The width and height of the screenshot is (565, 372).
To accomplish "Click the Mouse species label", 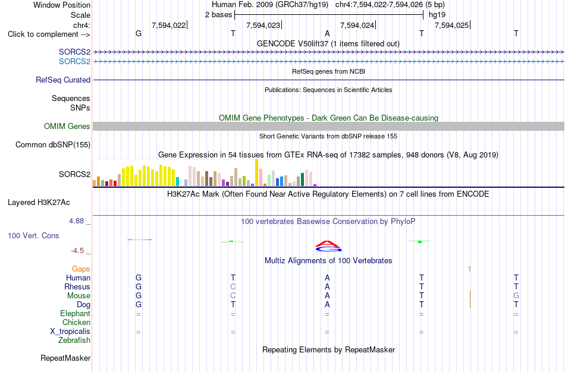I will click(x=79, y=296).
